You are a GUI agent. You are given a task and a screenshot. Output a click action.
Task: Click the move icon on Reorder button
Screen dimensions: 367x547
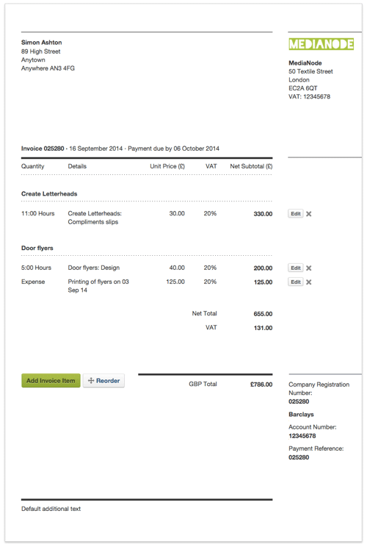coord(91,381)
